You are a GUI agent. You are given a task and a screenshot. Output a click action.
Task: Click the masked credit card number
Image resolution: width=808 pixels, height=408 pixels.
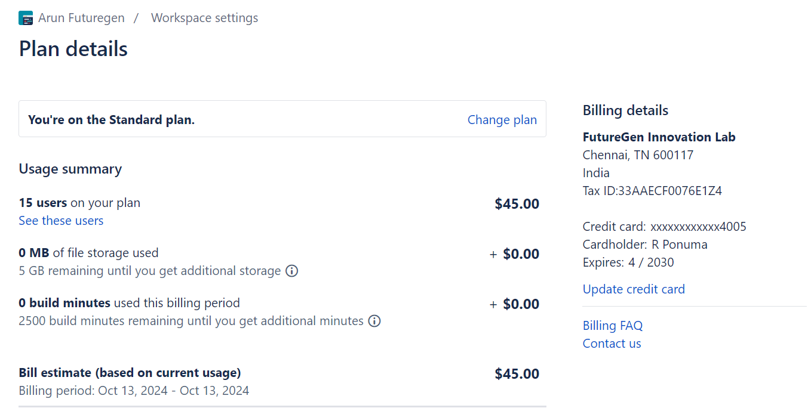[x=698, y=227]
